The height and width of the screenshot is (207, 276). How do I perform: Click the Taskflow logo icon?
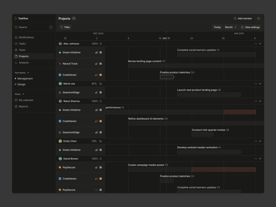click(x=15, y=18)
